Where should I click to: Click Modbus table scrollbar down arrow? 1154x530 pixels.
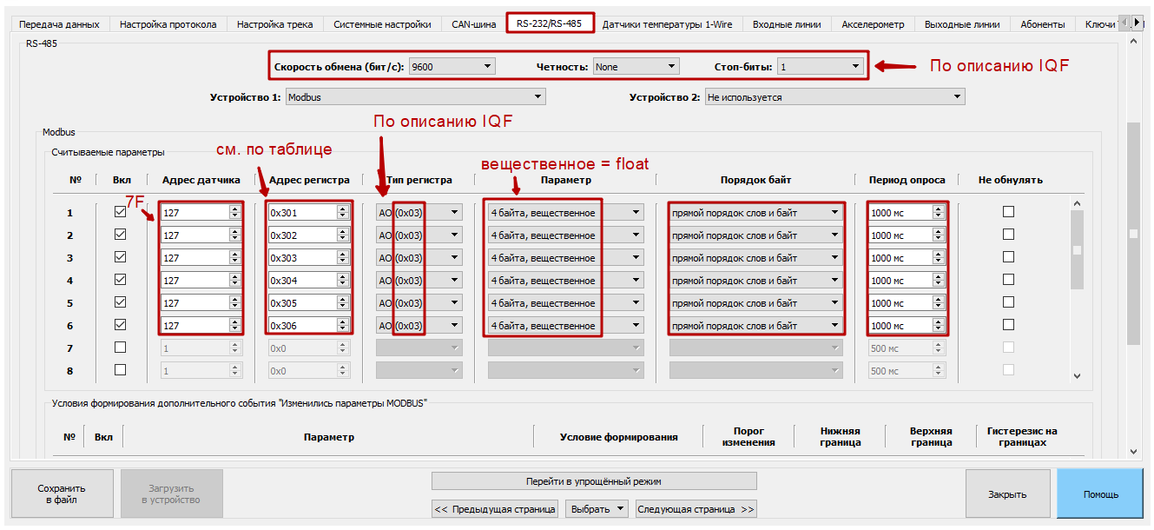[1078, 376]
